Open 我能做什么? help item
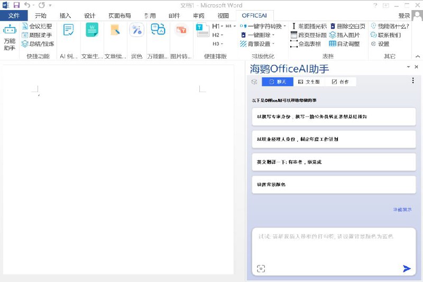The width and height of the screenshot is (423, 282). point(390,26)
